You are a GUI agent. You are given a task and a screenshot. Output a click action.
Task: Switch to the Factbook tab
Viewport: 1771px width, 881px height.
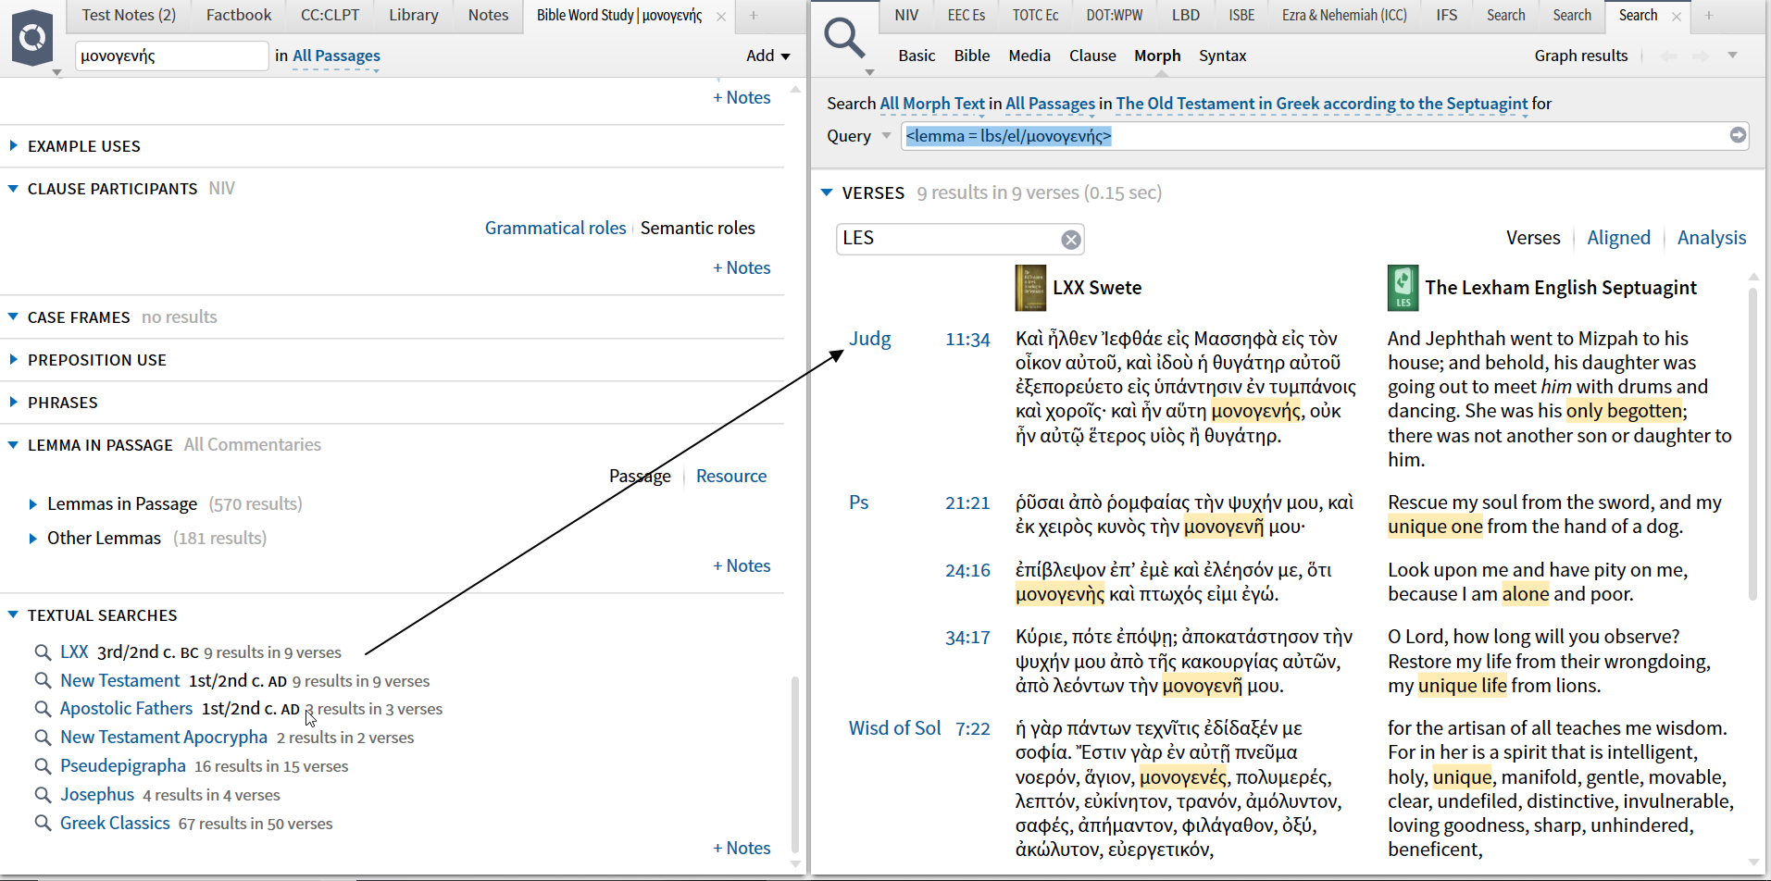[x=239, y=16]
